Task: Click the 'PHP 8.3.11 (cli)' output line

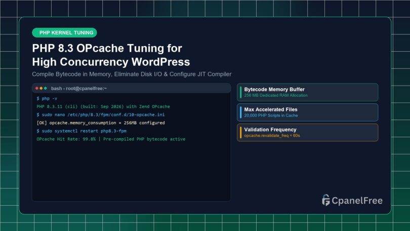Action: pos(103,106)
